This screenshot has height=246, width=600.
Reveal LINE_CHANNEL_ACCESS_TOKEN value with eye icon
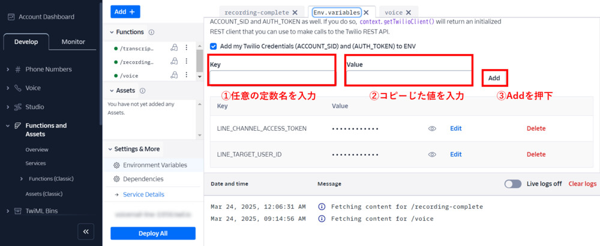[432, 128]
